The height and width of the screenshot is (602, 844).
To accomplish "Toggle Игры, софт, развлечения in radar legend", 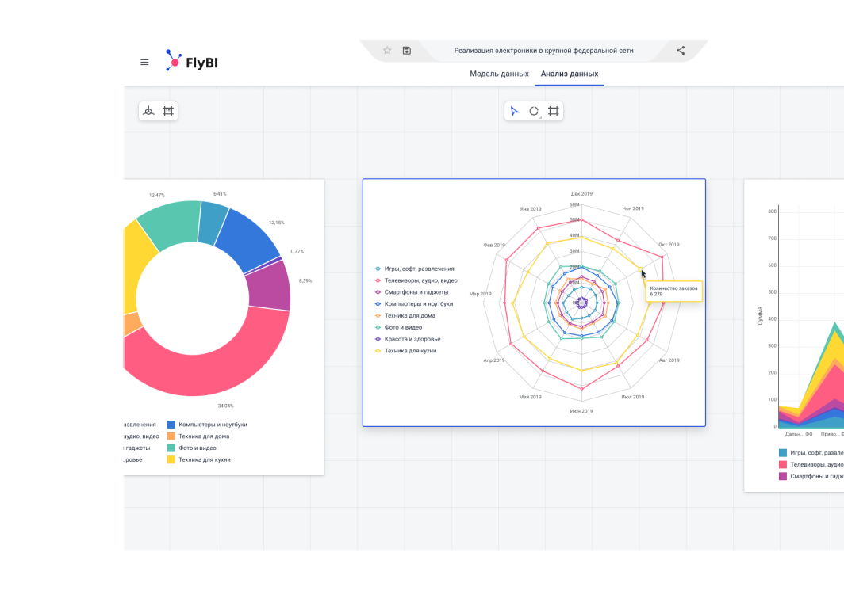I will pos(414,269).
